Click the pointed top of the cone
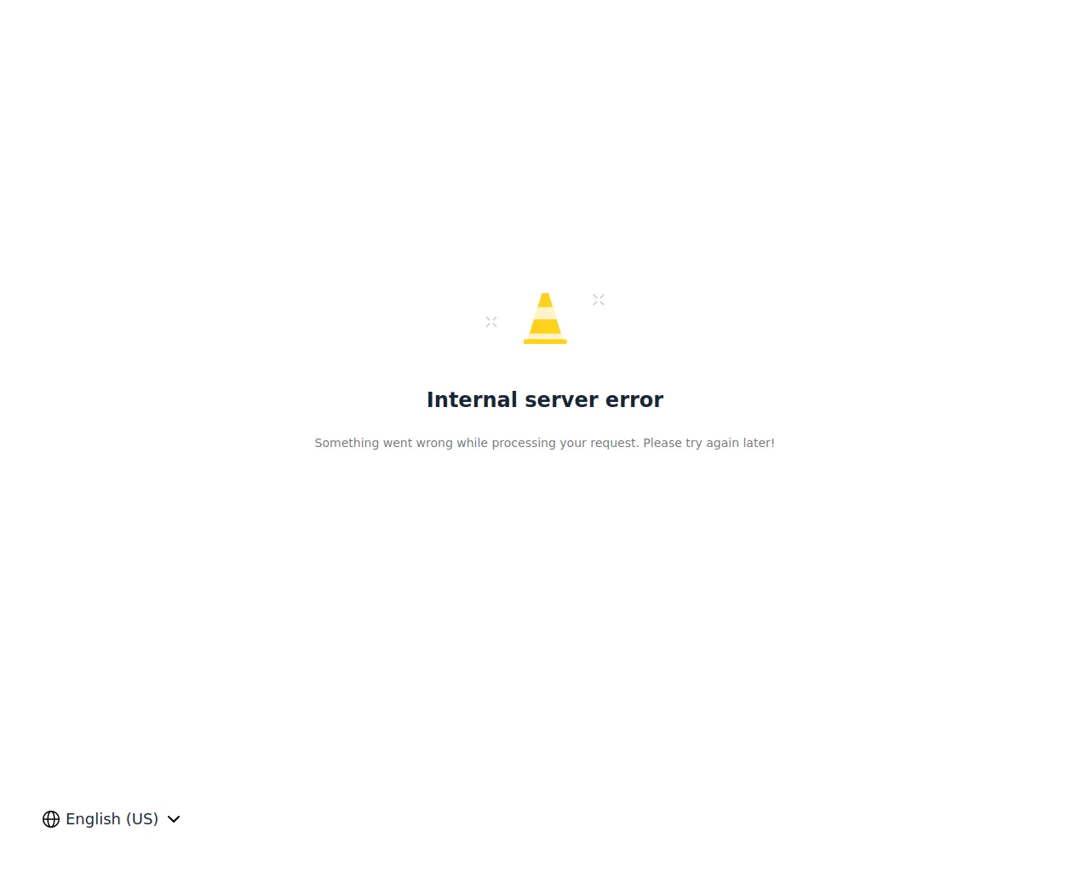The width and height of the screenshot is (1090, 872). tap(545, 299)
